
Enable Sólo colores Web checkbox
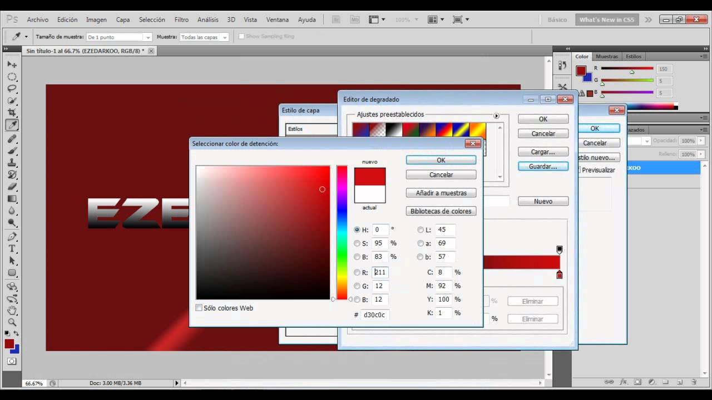tap(199, 308)
